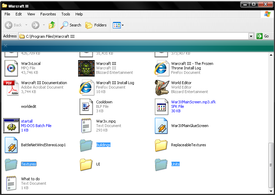
Task: Open Warcraft III Install Log icon
Action: [x=86, y=88]
